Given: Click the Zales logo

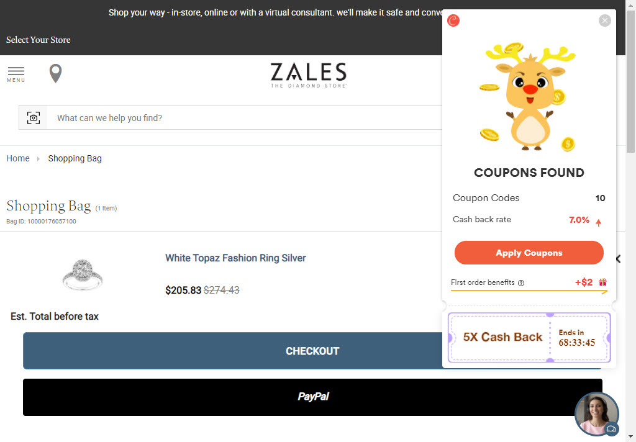Looking at the screenshot, I should coord(308,75).
